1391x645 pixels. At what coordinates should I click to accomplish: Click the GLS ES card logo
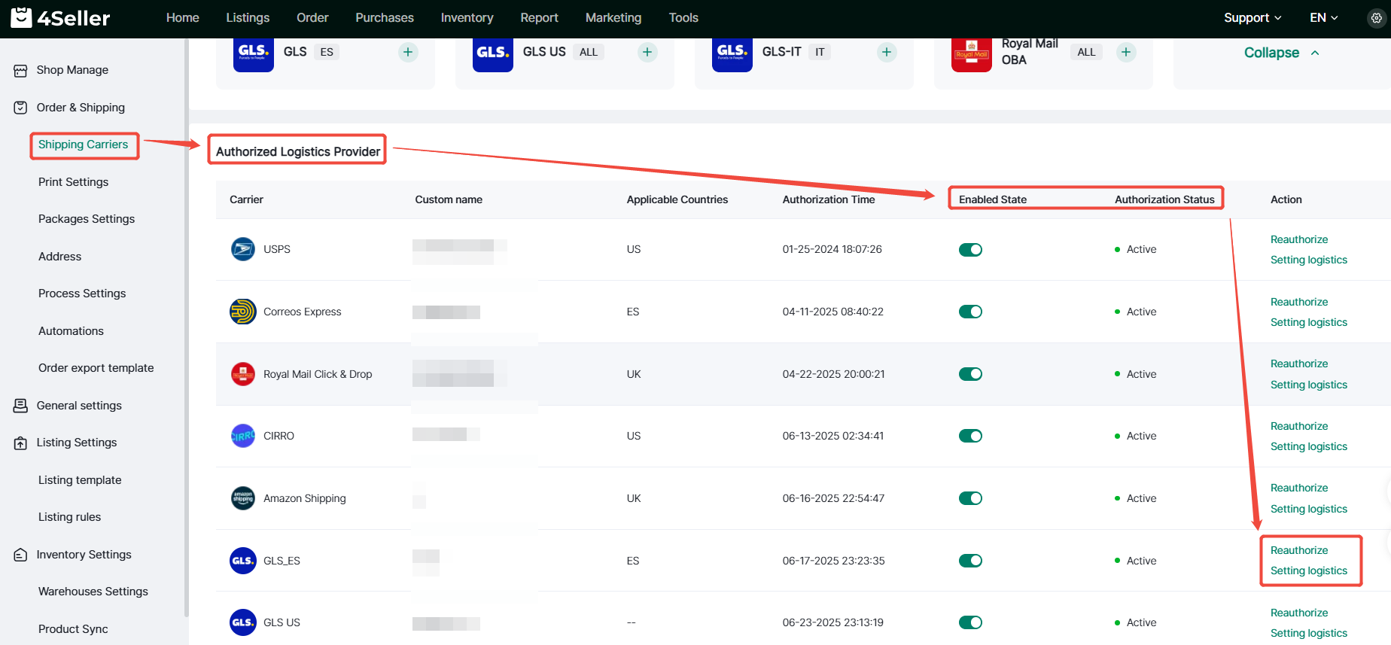254,54
